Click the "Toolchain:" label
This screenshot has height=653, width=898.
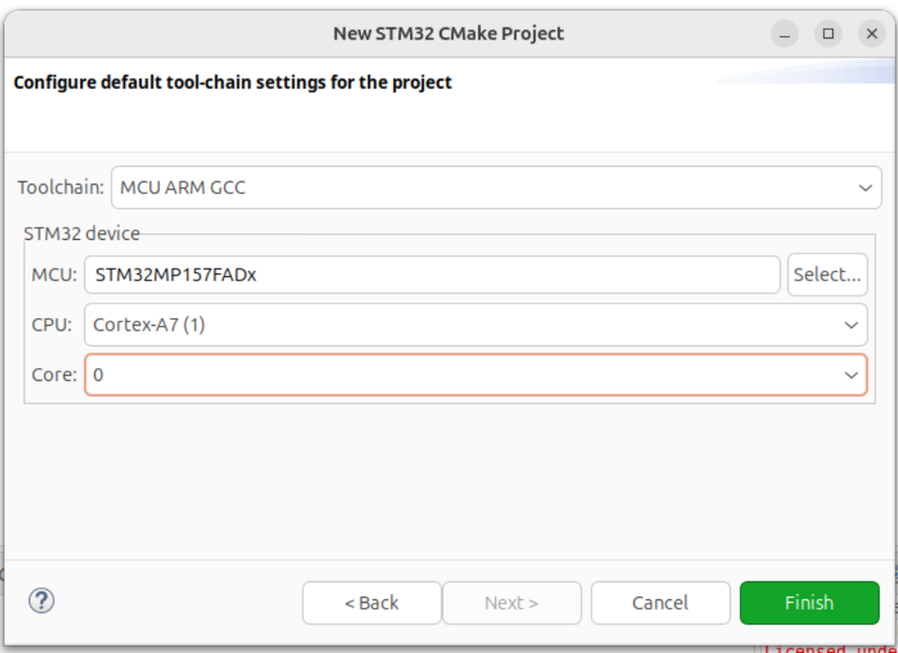coord(61,188)
